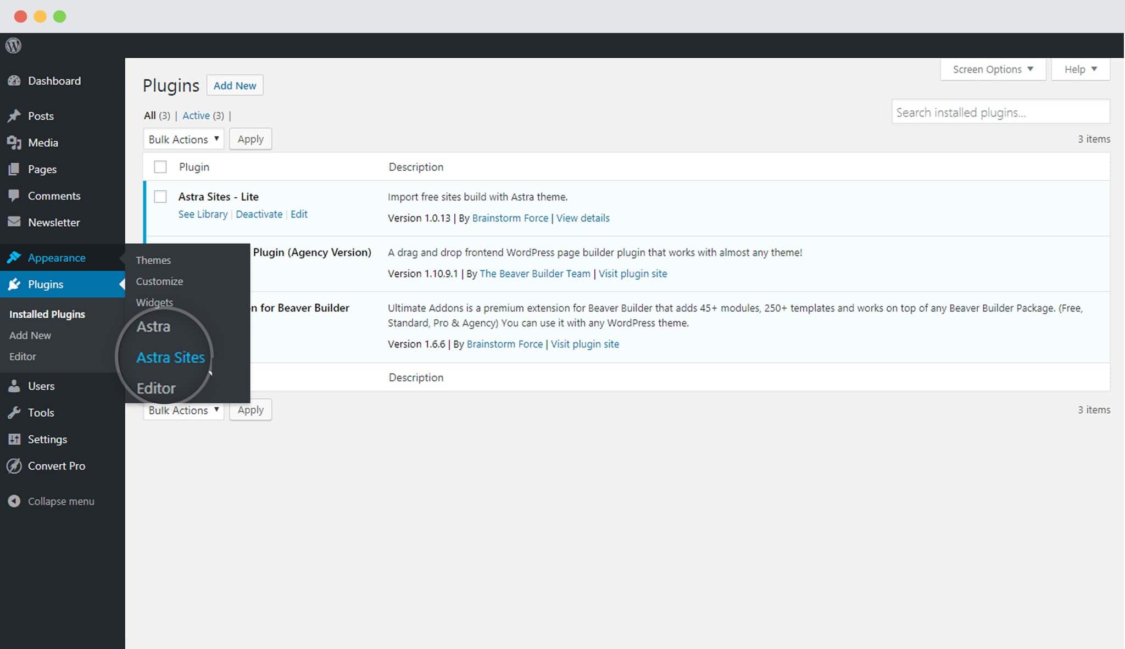Viewport: 1125px width, 649px height.
Task: Select Astra Sites in the Appearance flyout
Action: [170, 357]
